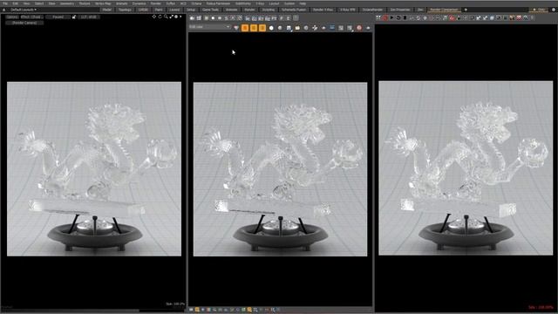Restart Octane render with refresh icon
Screen dimensions: 558x314
[x=398, y=17]
